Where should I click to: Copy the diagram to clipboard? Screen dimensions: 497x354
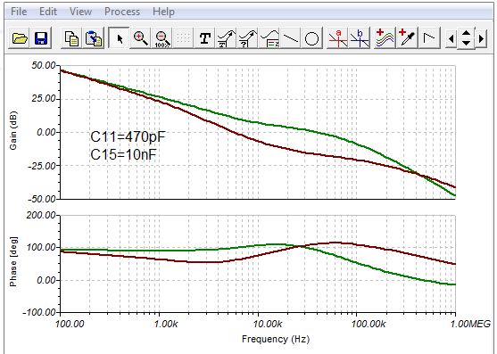[x=71, y=38]
